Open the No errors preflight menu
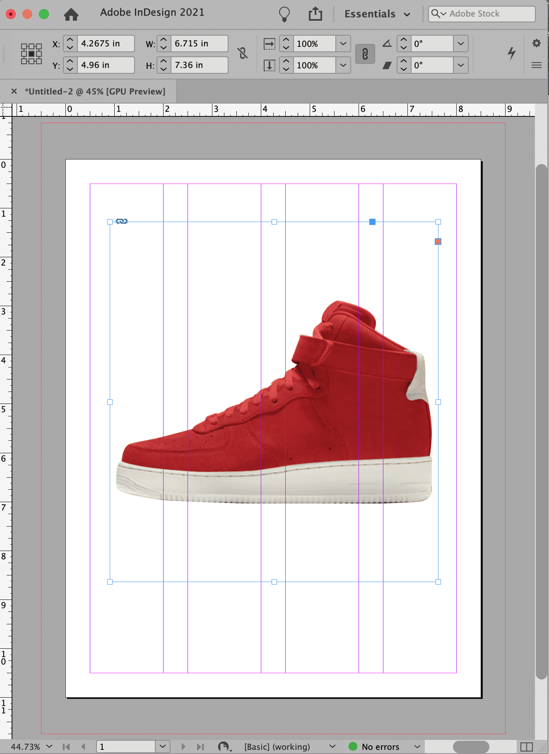The image size is (549, 754). tap(417, 747)
